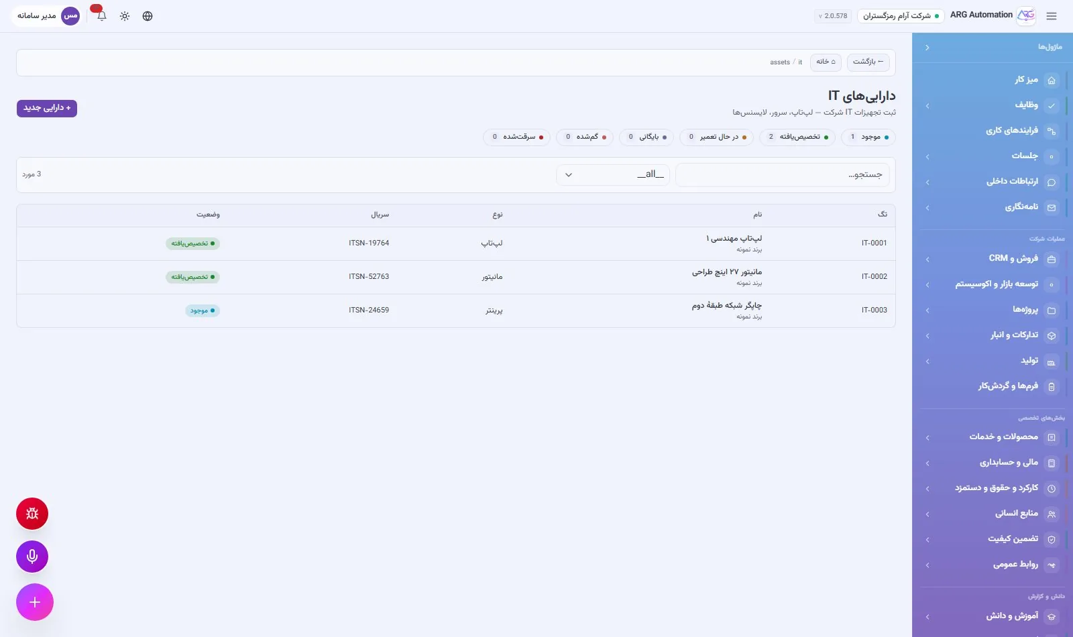The image size is (1073, 637).
Task: Filter by سرقت‌شده red status chip
Action: pos(517,137)
